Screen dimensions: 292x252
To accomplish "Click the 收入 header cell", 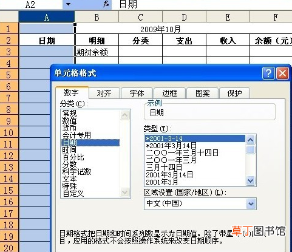I will 228,40.
